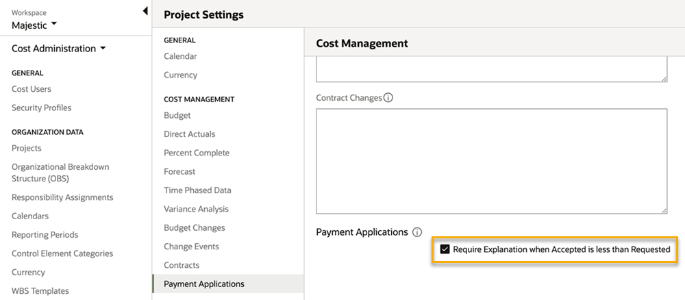Select Calendar under General settings

point(180,56)
